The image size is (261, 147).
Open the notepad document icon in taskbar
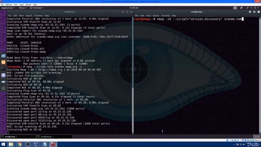coord(44,144)
